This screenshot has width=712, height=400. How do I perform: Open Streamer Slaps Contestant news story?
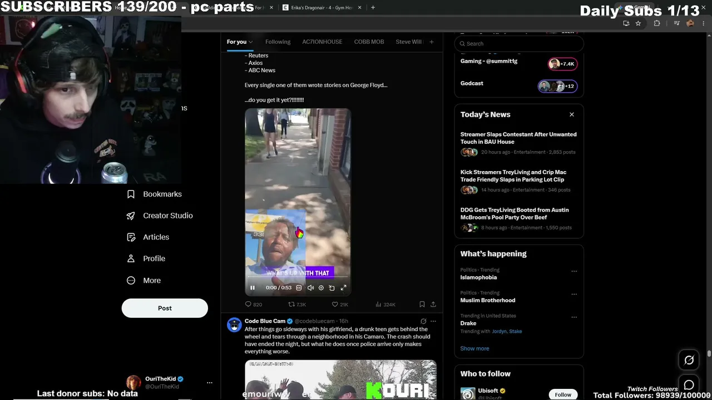(519, 143)
